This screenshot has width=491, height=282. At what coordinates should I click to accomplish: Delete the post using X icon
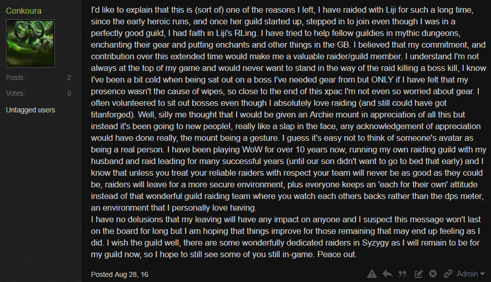(x=433, y=274)
